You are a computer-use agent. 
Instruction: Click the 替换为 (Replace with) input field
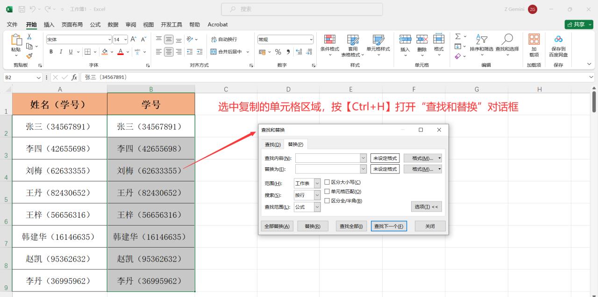click(x=328, y=169)
